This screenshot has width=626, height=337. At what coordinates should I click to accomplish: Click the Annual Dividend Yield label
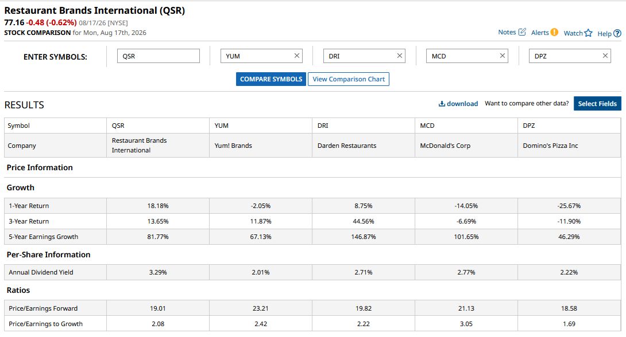coord(41,272)
